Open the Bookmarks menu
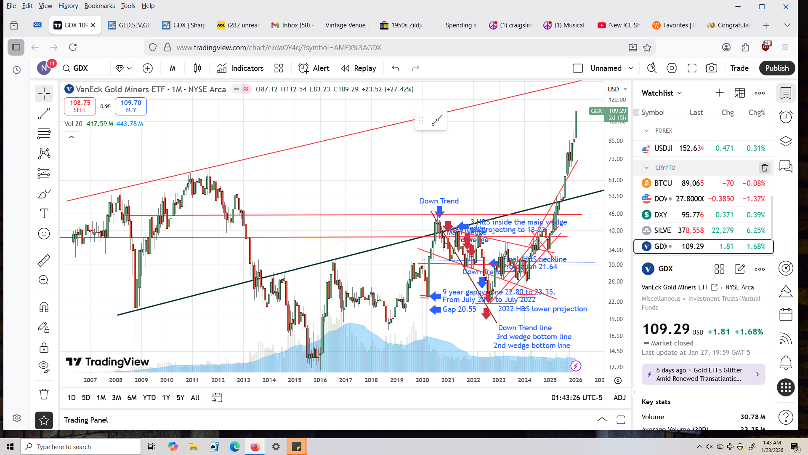The width and height of the screenshot is (808, 455). 99,6
